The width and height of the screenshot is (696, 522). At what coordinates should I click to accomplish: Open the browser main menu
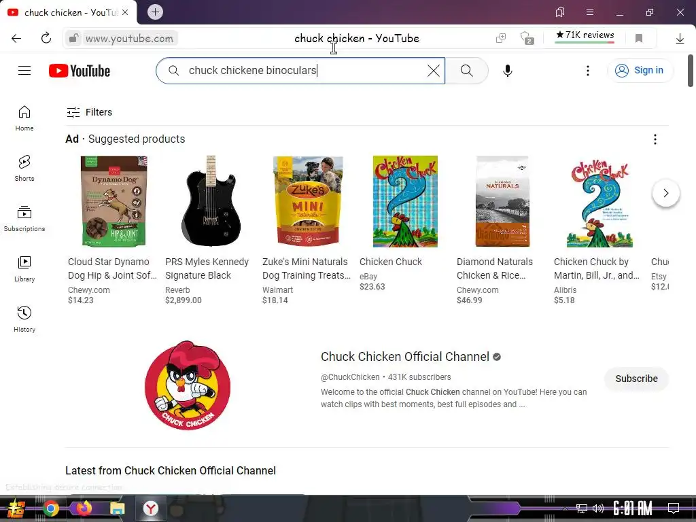(590, 12)
